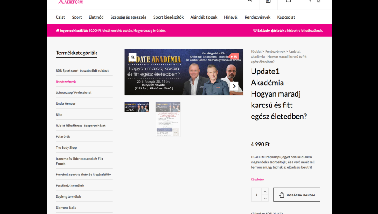Screen dimensions: 378x214
Task: Open the Sport menu item
Action: coord(77,17)
